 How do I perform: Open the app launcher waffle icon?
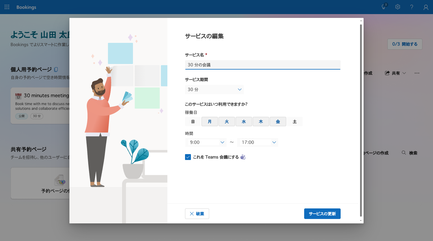coord(7,7)
